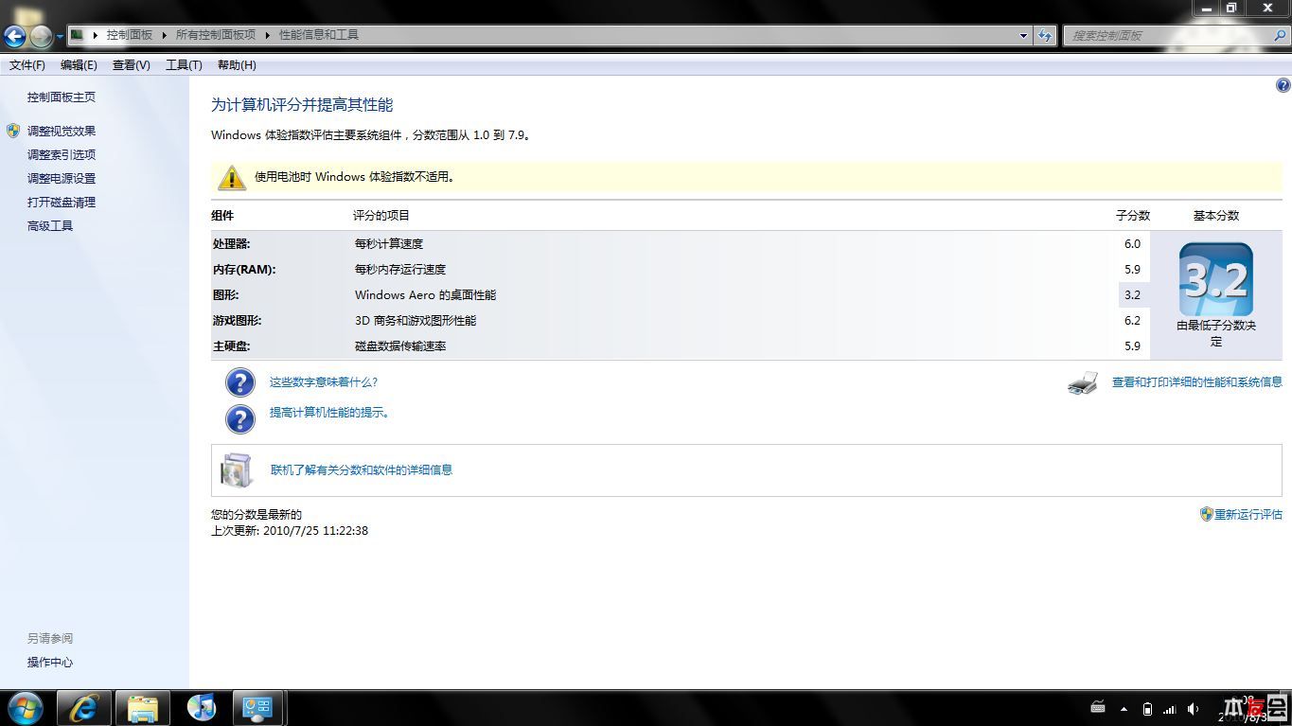Open the 查看(V) menu
This screenshot has height=726, width=1292.
coord(132,65)
